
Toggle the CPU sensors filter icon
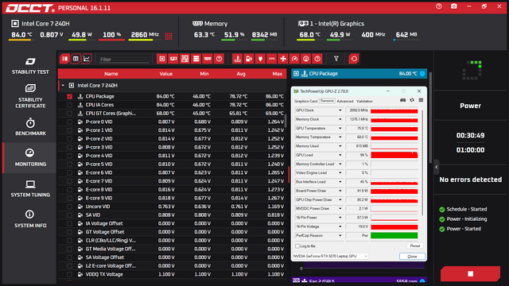(161, 59)
